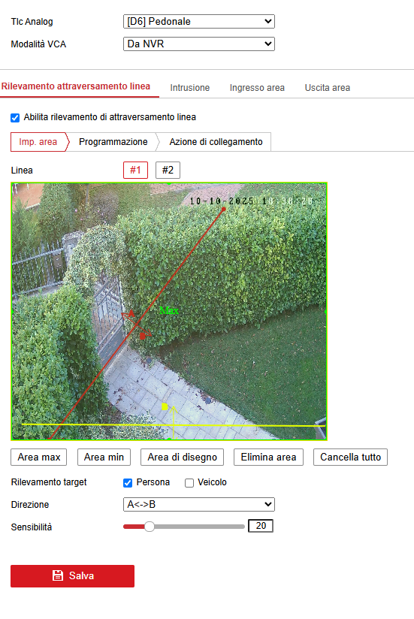Disable line crossing detection checkbox
The image size is (414, 619).
[15, 118]
